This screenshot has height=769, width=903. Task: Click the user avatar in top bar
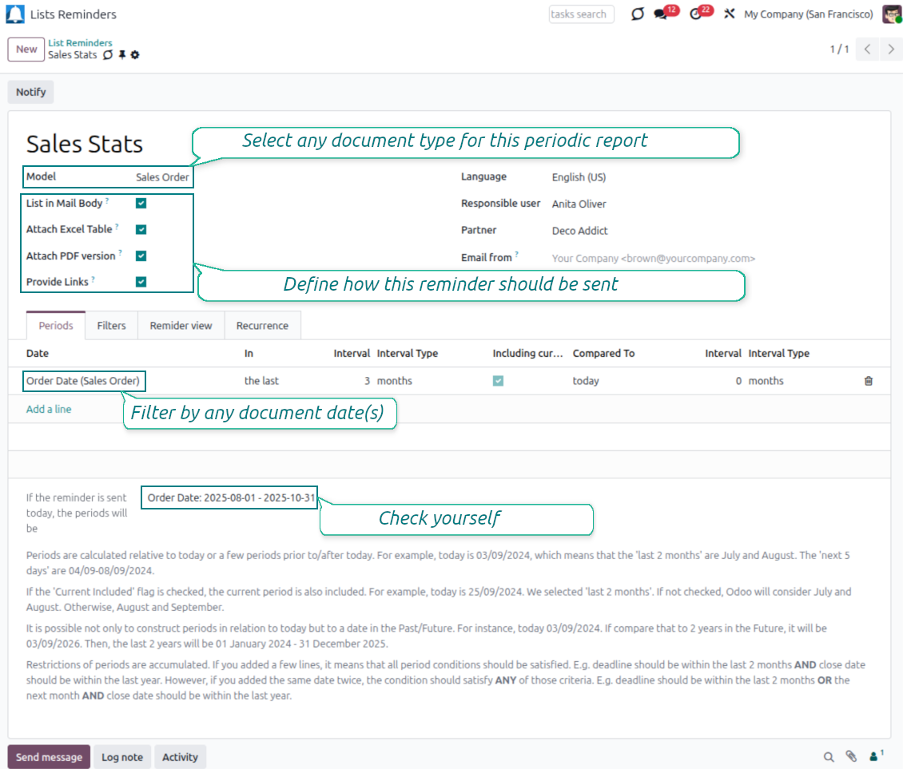[891, 14]
